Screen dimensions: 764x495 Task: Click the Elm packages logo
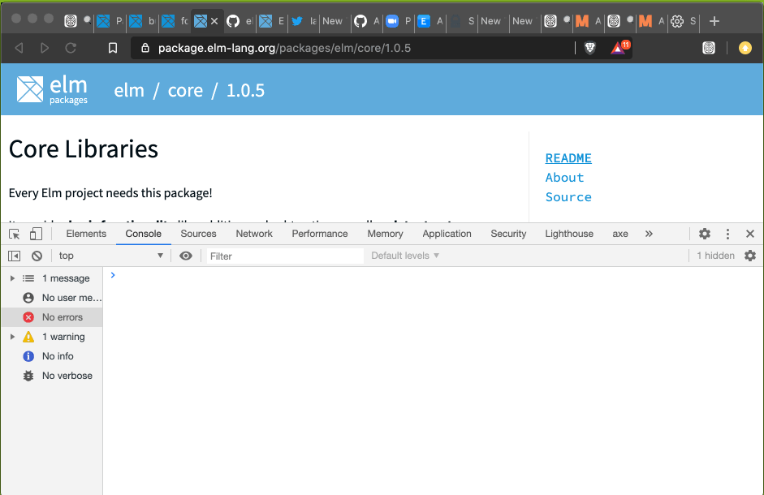(x=52, y=89)
